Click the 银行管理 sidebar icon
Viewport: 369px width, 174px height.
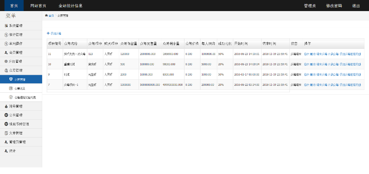(x=6, y=34)
